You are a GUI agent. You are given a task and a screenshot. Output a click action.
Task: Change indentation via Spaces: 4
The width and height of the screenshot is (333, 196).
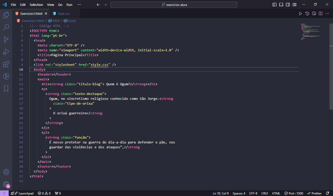click(x=239, y=193)
